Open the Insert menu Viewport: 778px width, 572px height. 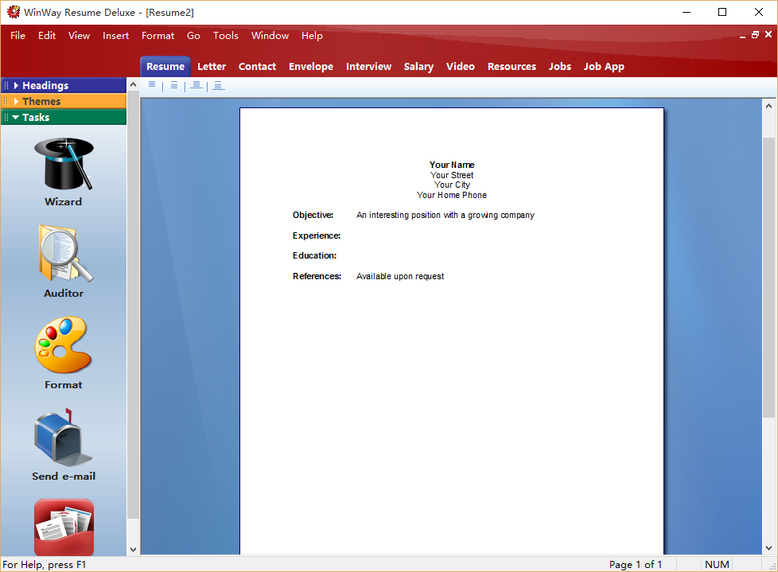tap(115, 36)
